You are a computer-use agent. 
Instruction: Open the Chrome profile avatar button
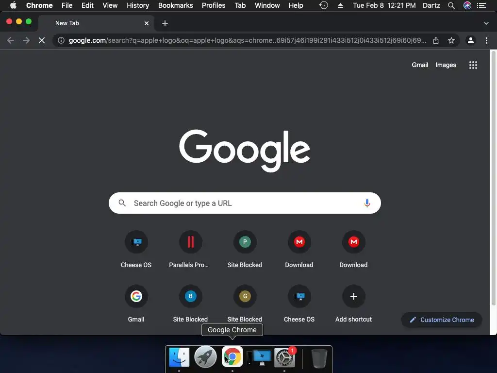click(x=471, y=40)
